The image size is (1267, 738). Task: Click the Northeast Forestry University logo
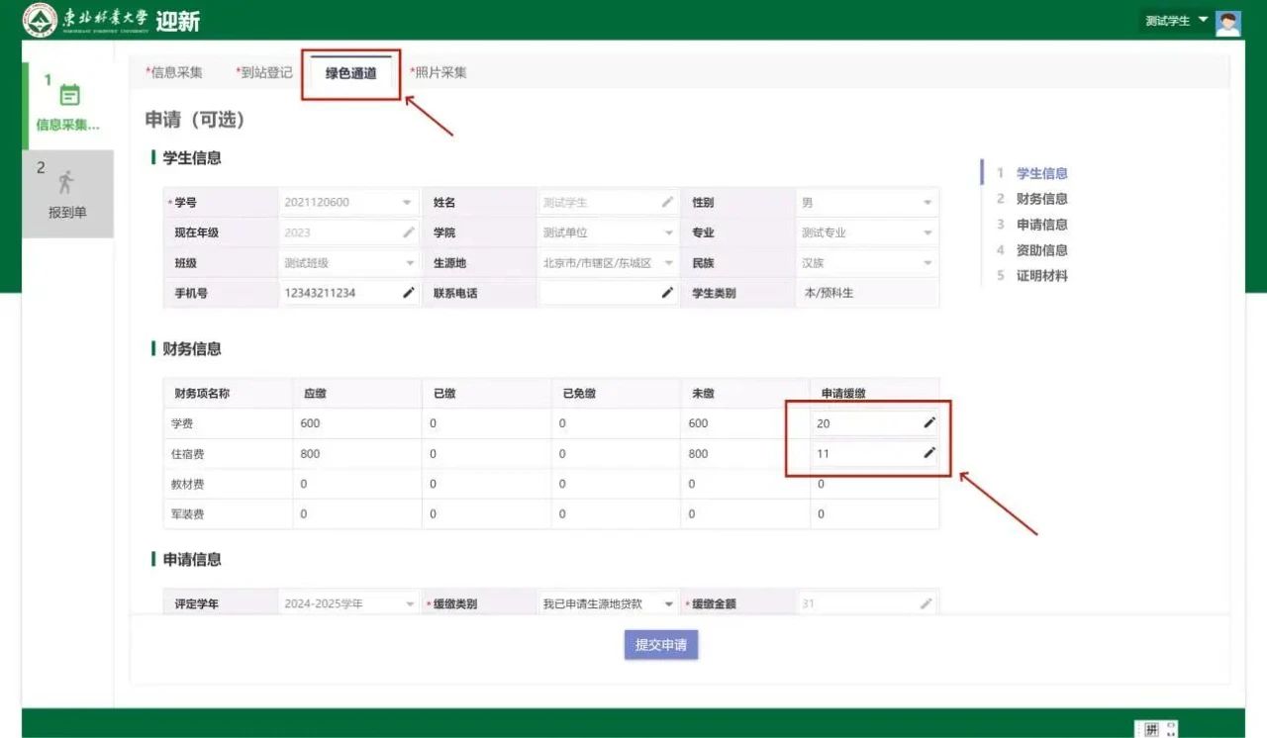41,20
